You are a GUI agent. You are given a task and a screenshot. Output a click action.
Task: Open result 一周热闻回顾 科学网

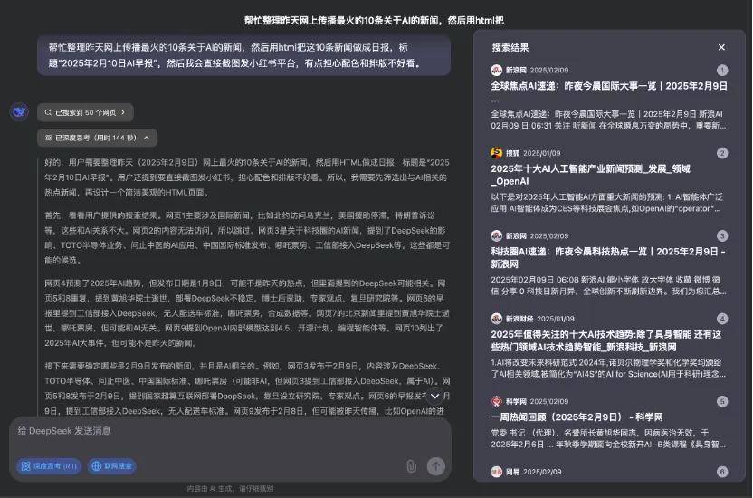(577, 417)
